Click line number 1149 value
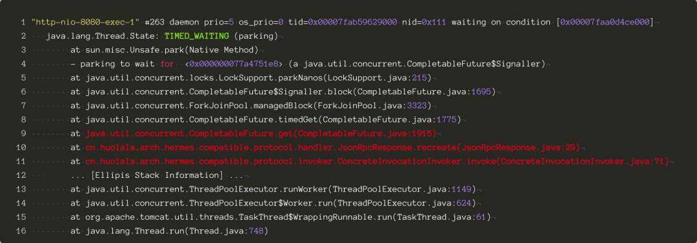This screenshot has height=243, width=697. [461, 190]
